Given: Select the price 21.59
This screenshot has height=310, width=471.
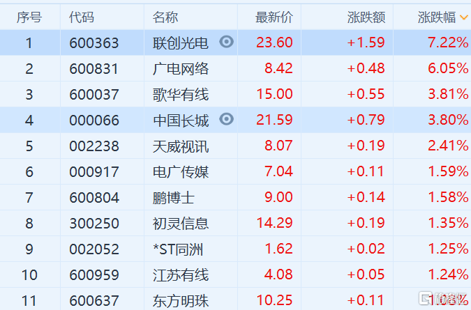Looking at the screenshot, I should [x=274, y=120].
